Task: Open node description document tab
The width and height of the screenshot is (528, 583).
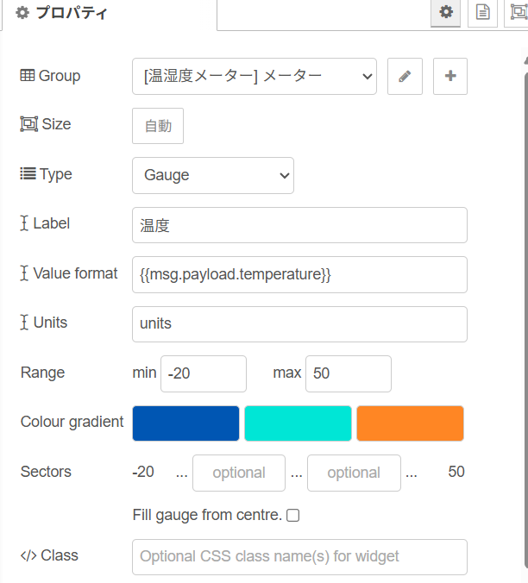Action: tap(482, 13)
